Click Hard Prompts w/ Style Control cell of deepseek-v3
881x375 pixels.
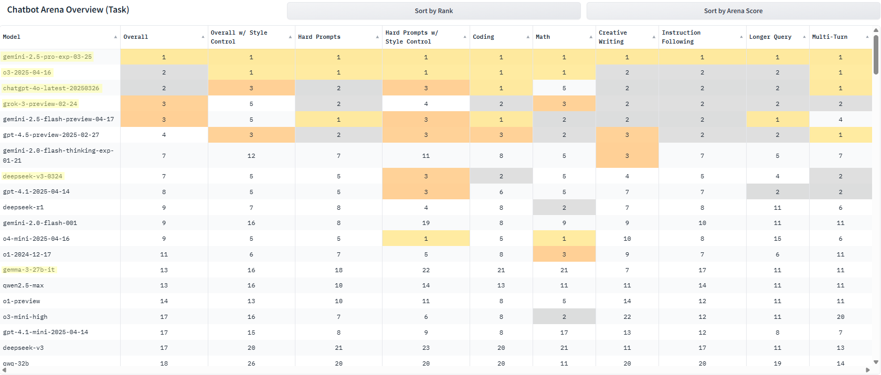tap(426, 348)
